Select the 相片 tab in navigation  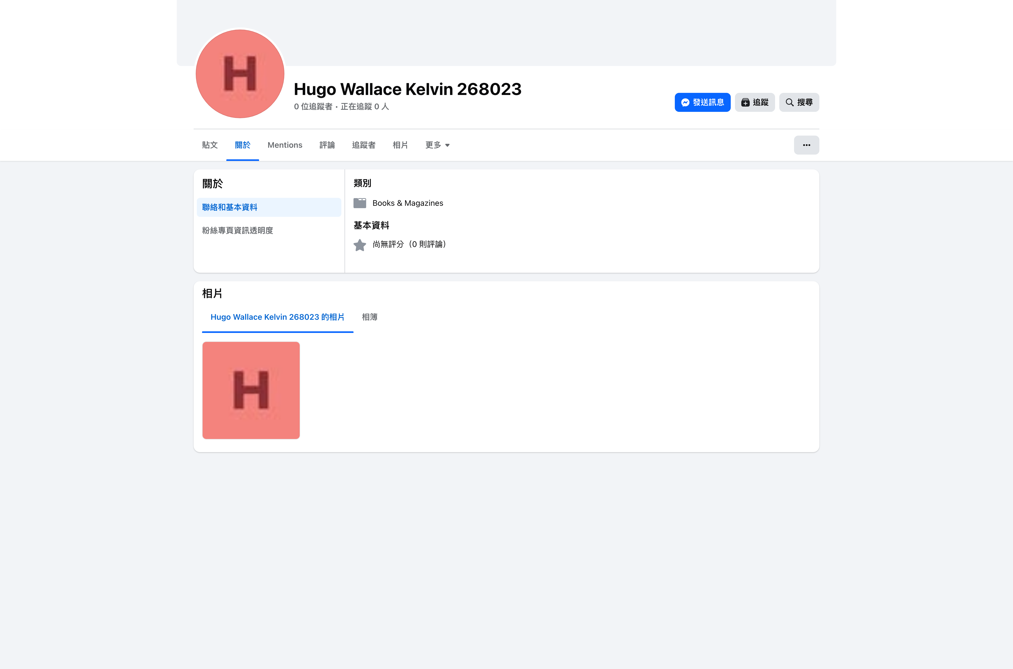tap(400, 145)
